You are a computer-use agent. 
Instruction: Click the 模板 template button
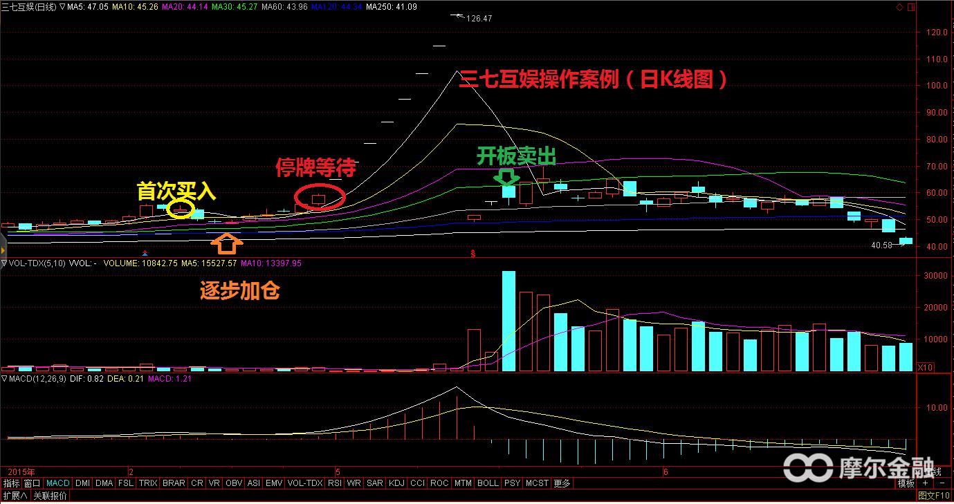[906, 483]
